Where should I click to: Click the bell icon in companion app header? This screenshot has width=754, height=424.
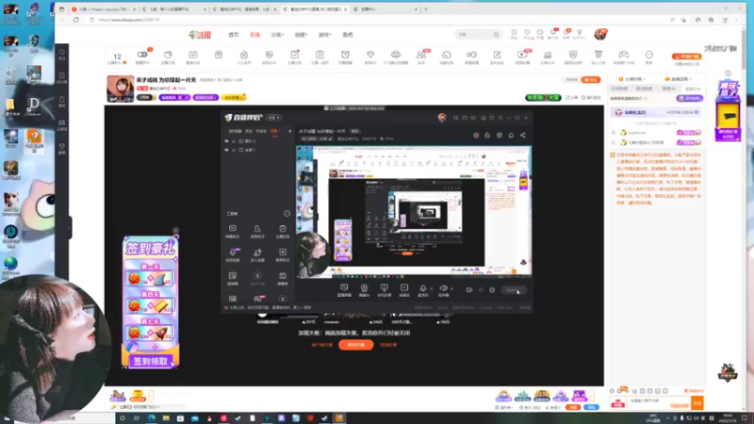pos(511,135)
